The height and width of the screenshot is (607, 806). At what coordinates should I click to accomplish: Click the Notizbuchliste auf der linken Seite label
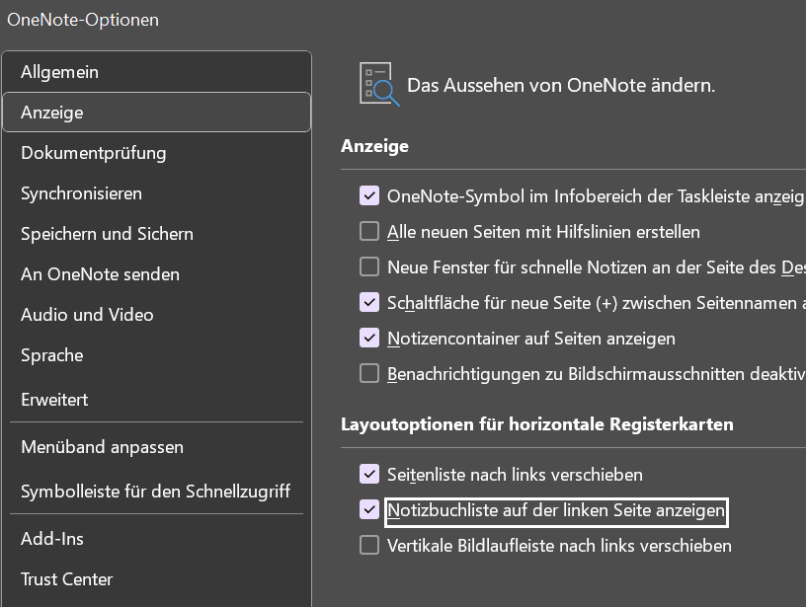(x=556, y=510)
